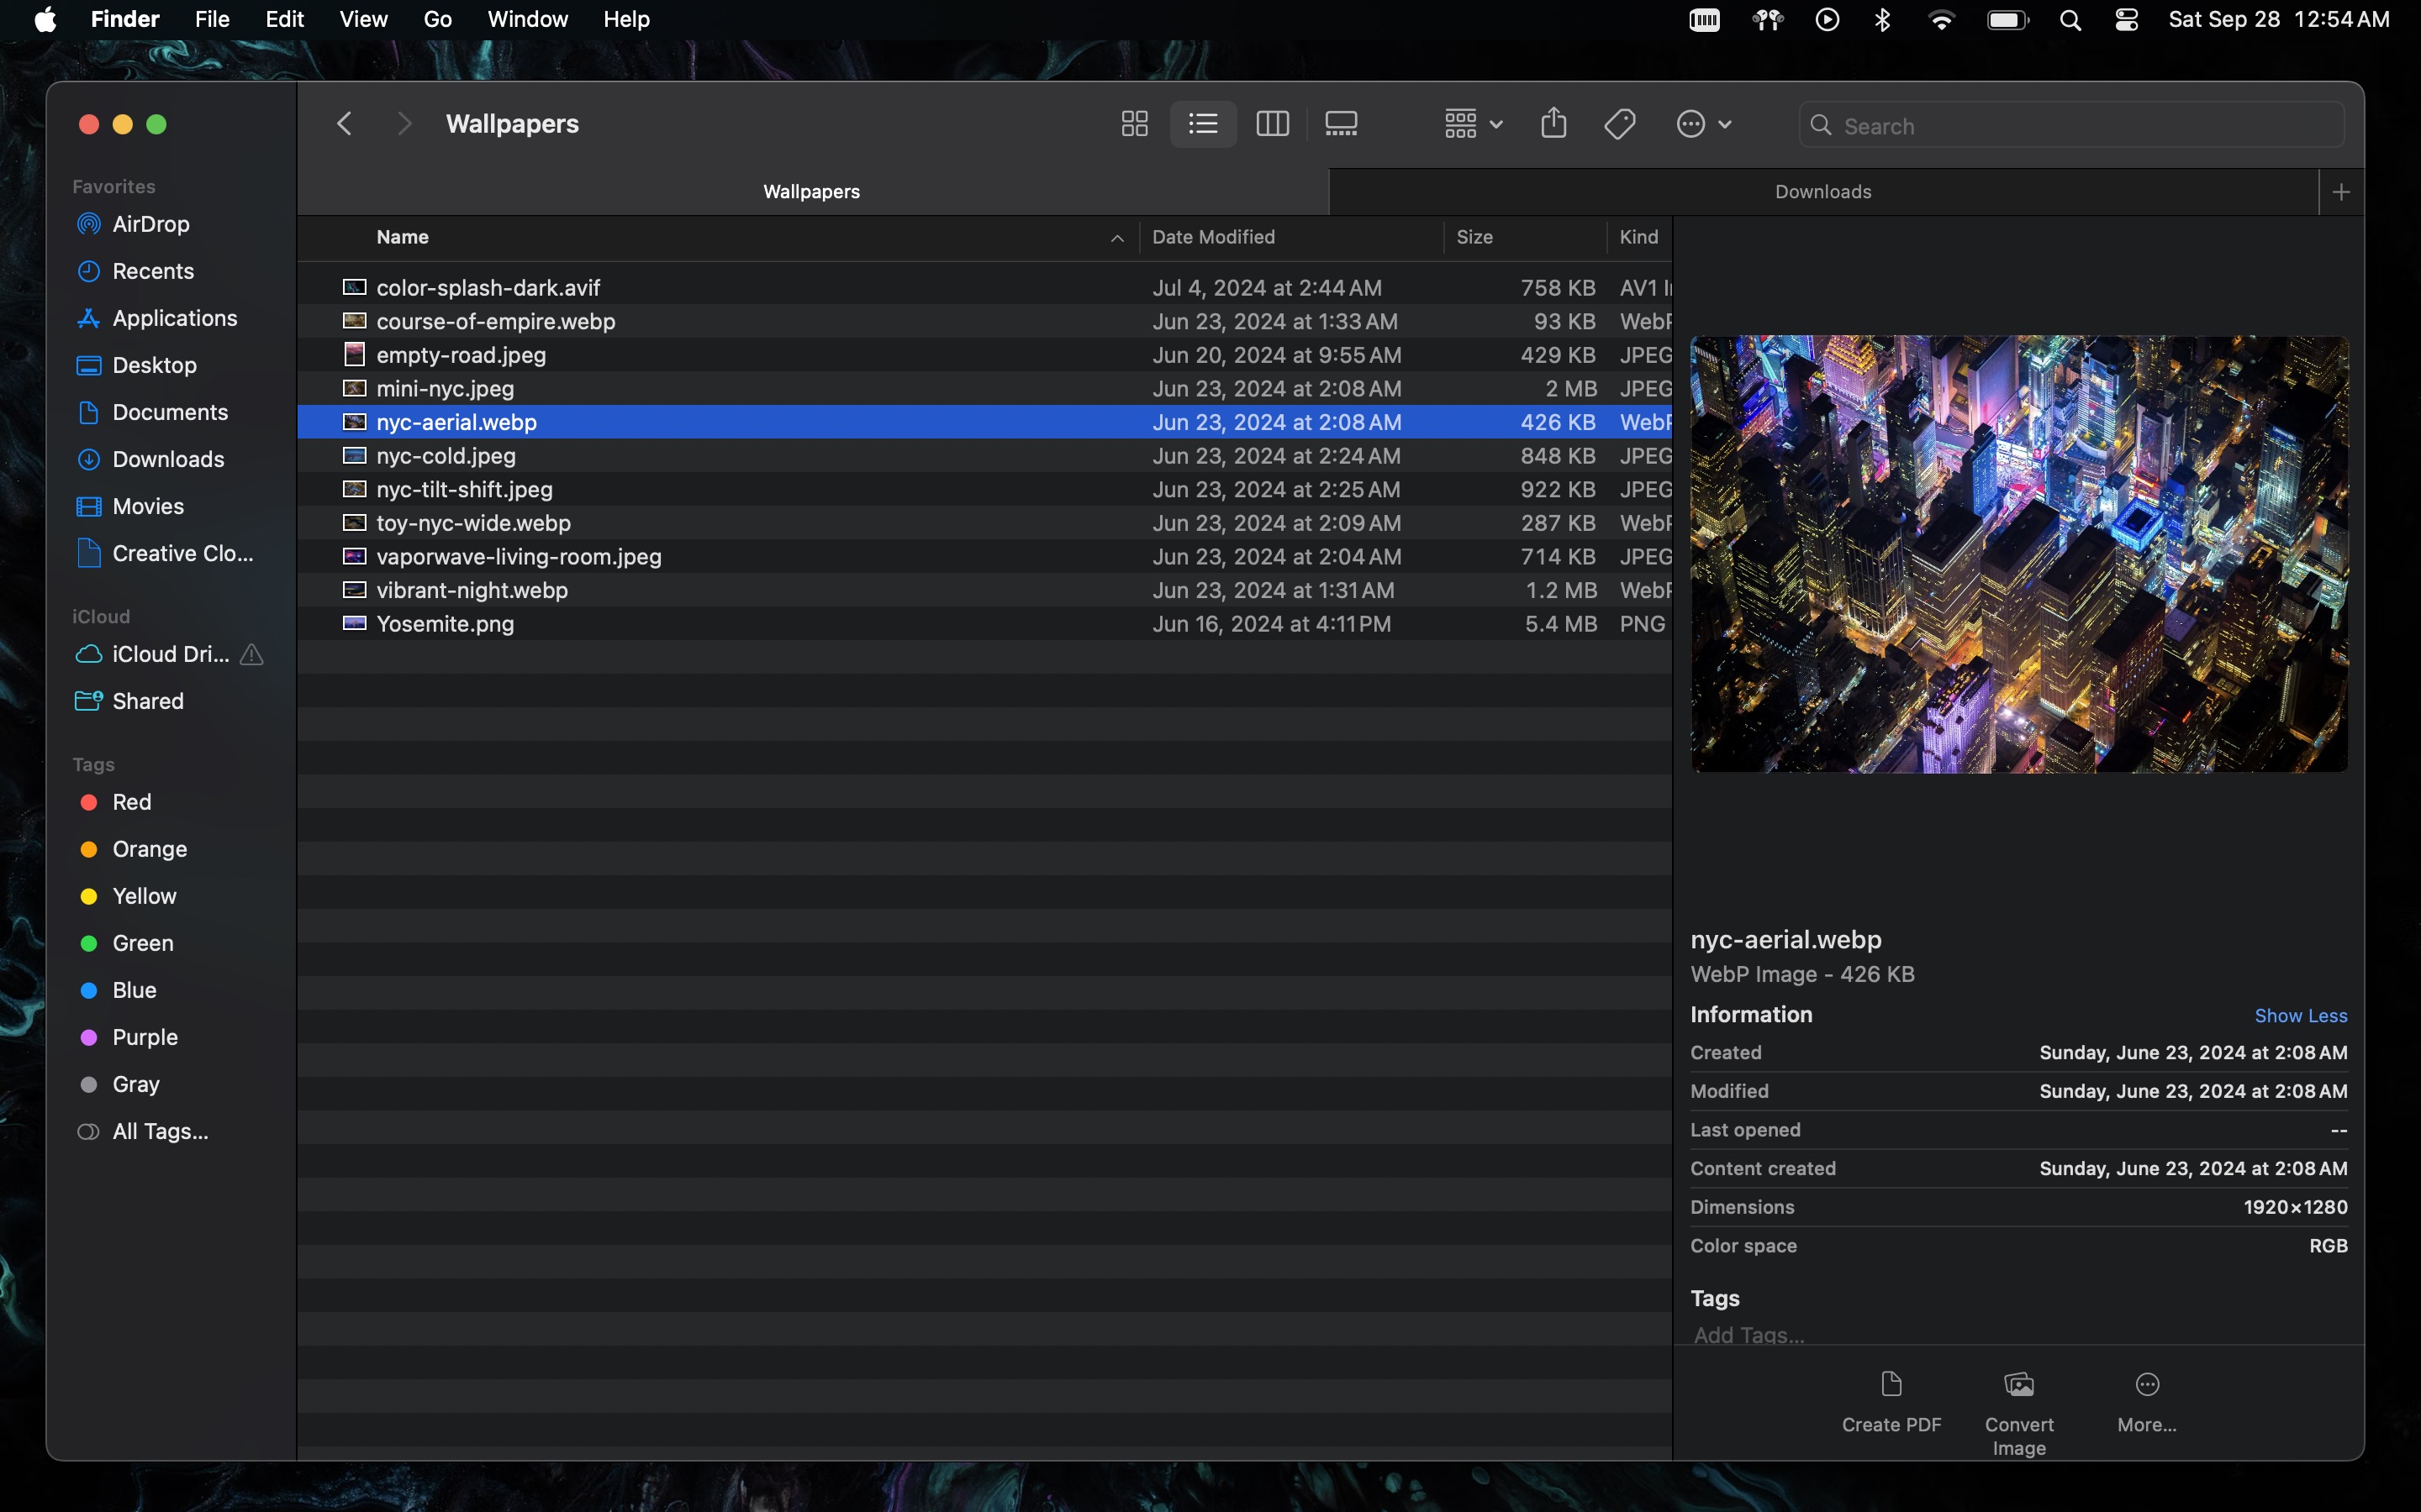Click the Share toolbar icon
The width and height of the screenshot is (2421, 1512).
tap(1553, 124)
